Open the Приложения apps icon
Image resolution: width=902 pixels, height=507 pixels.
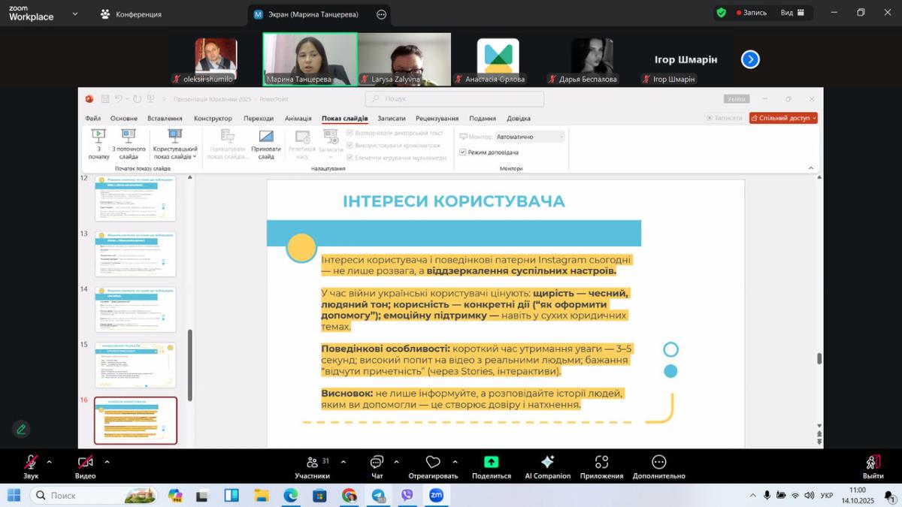(601, 463)
